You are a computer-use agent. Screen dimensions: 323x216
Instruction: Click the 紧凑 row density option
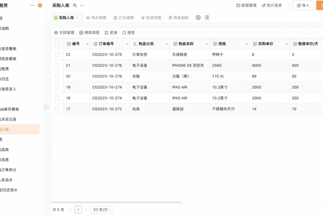(111, 33)
